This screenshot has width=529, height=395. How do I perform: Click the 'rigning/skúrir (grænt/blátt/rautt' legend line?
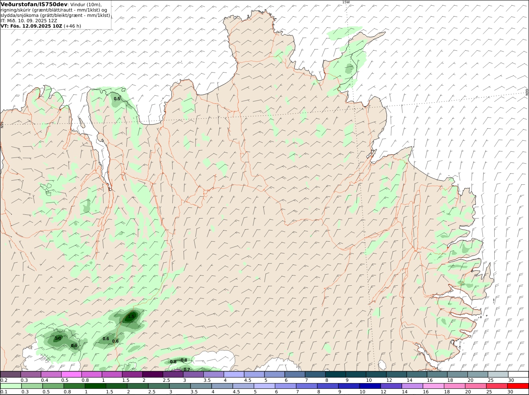click(54, 10)
